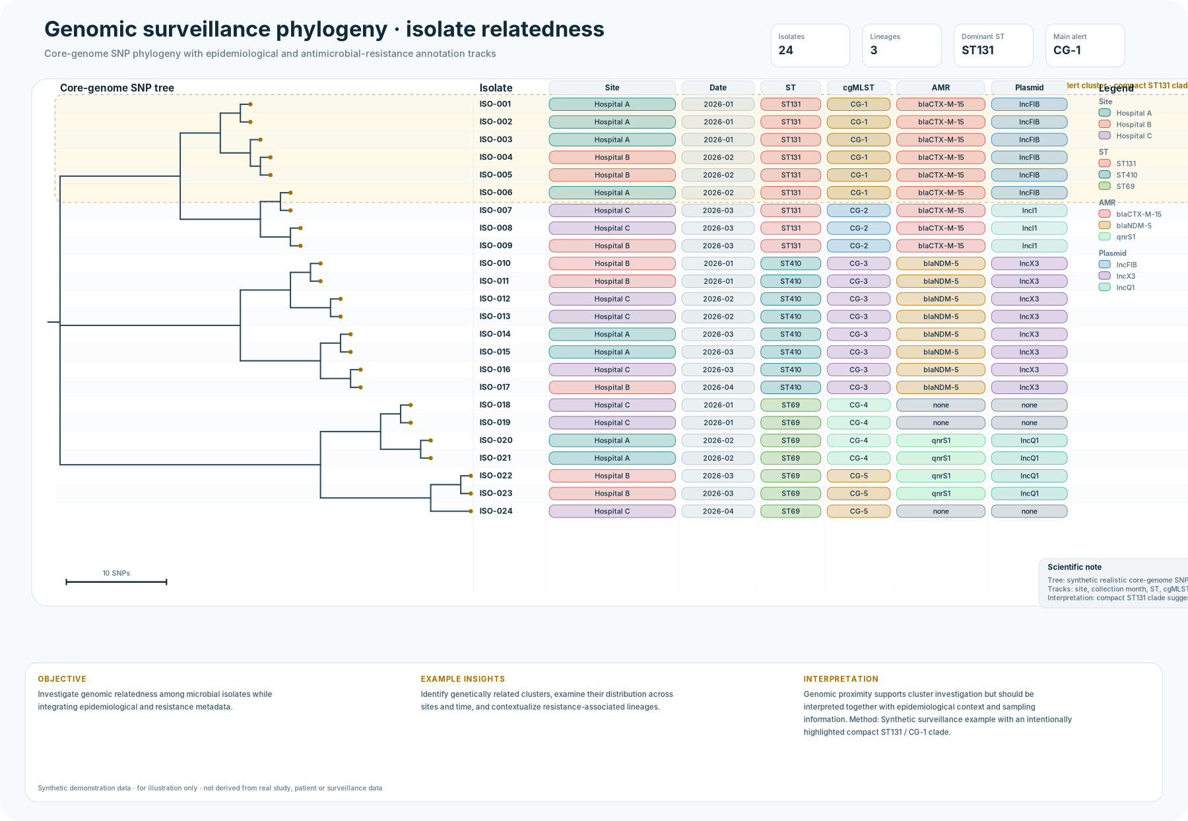1188x821 pixels.
Task: Click the tree tip node for ISO-016
Action: [x=360, y=370]
